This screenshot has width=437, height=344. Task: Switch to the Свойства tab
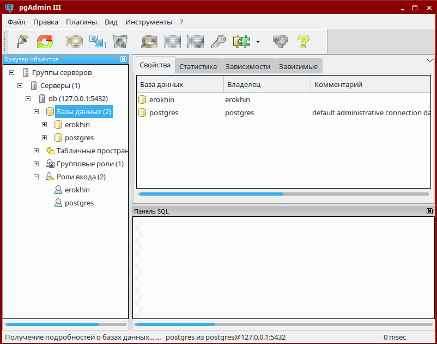pyautogui.click(x=155, y=65)
